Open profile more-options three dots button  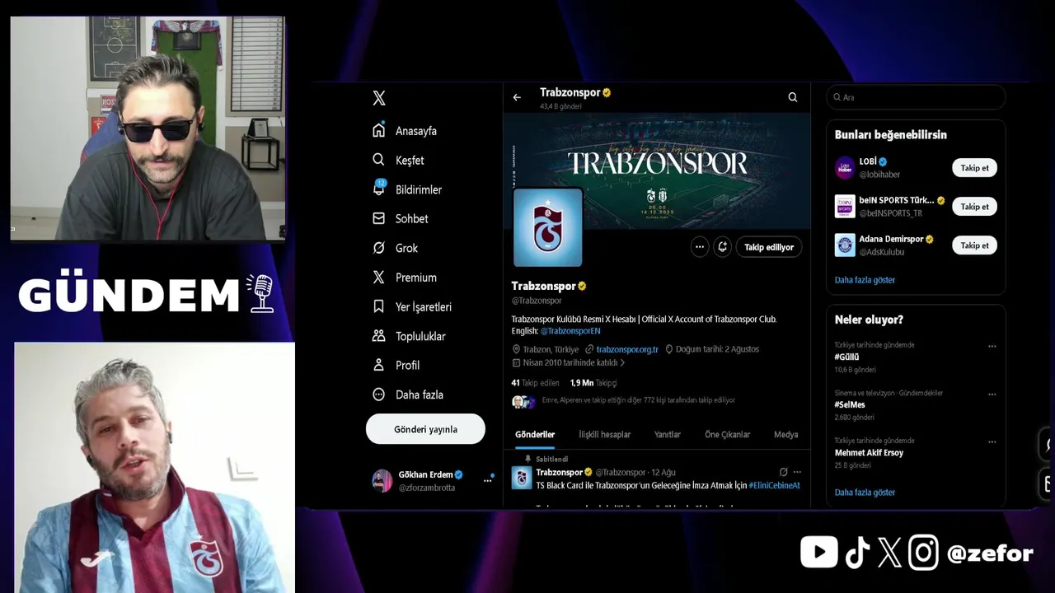point(700,247)
